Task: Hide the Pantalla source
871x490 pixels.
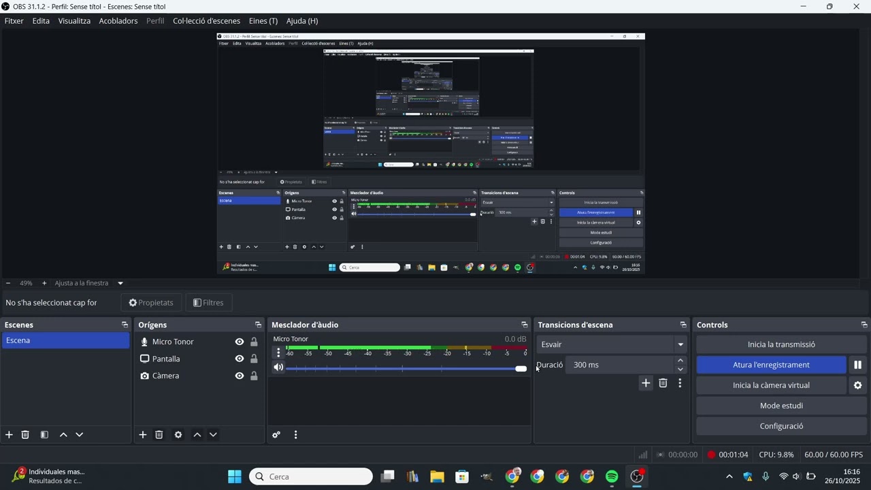Action: point(240,359)
